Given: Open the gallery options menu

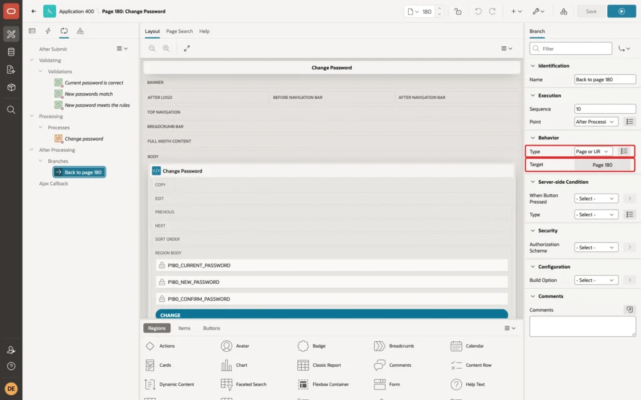Looking at the screenshot, I should [x=510, y=328].
